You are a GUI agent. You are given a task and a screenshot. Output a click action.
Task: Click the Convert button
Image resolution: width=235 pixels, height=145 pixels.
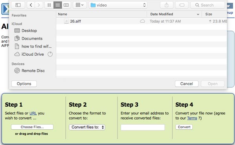[184, 127]
